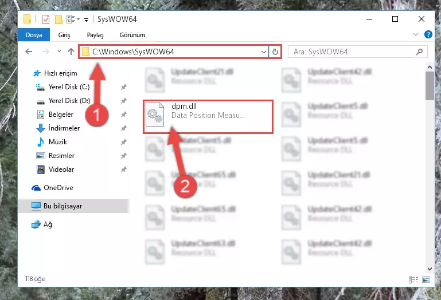The width and height of the screenshot is (441, 300).
Task: Click the scrollbar down arrow
Action: point(430,269)
